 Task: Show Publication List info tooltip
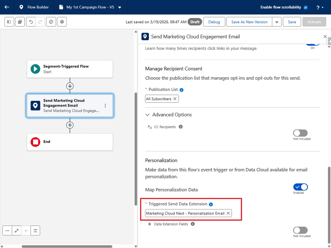(181, 90)
